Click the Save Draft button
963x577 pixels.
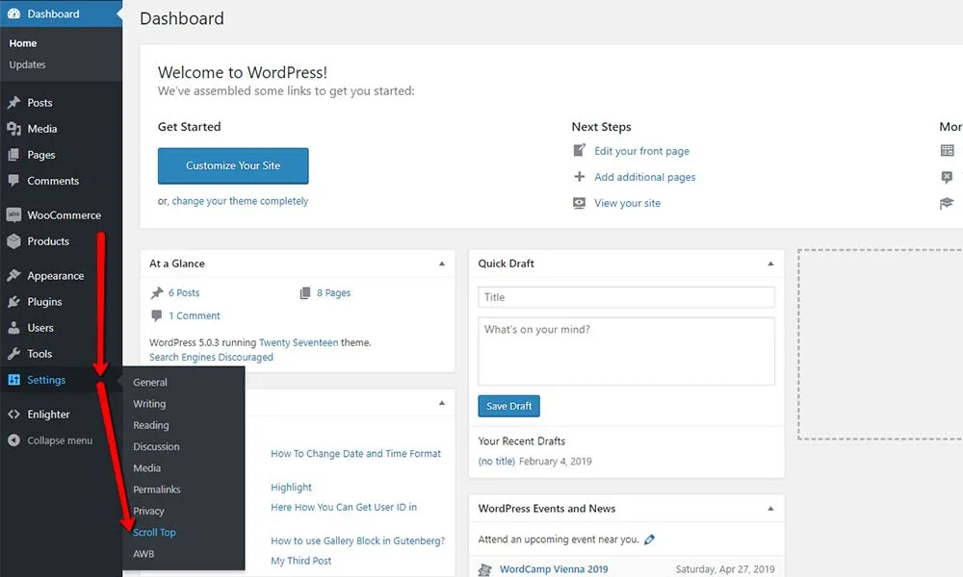(x=508, y=406)
